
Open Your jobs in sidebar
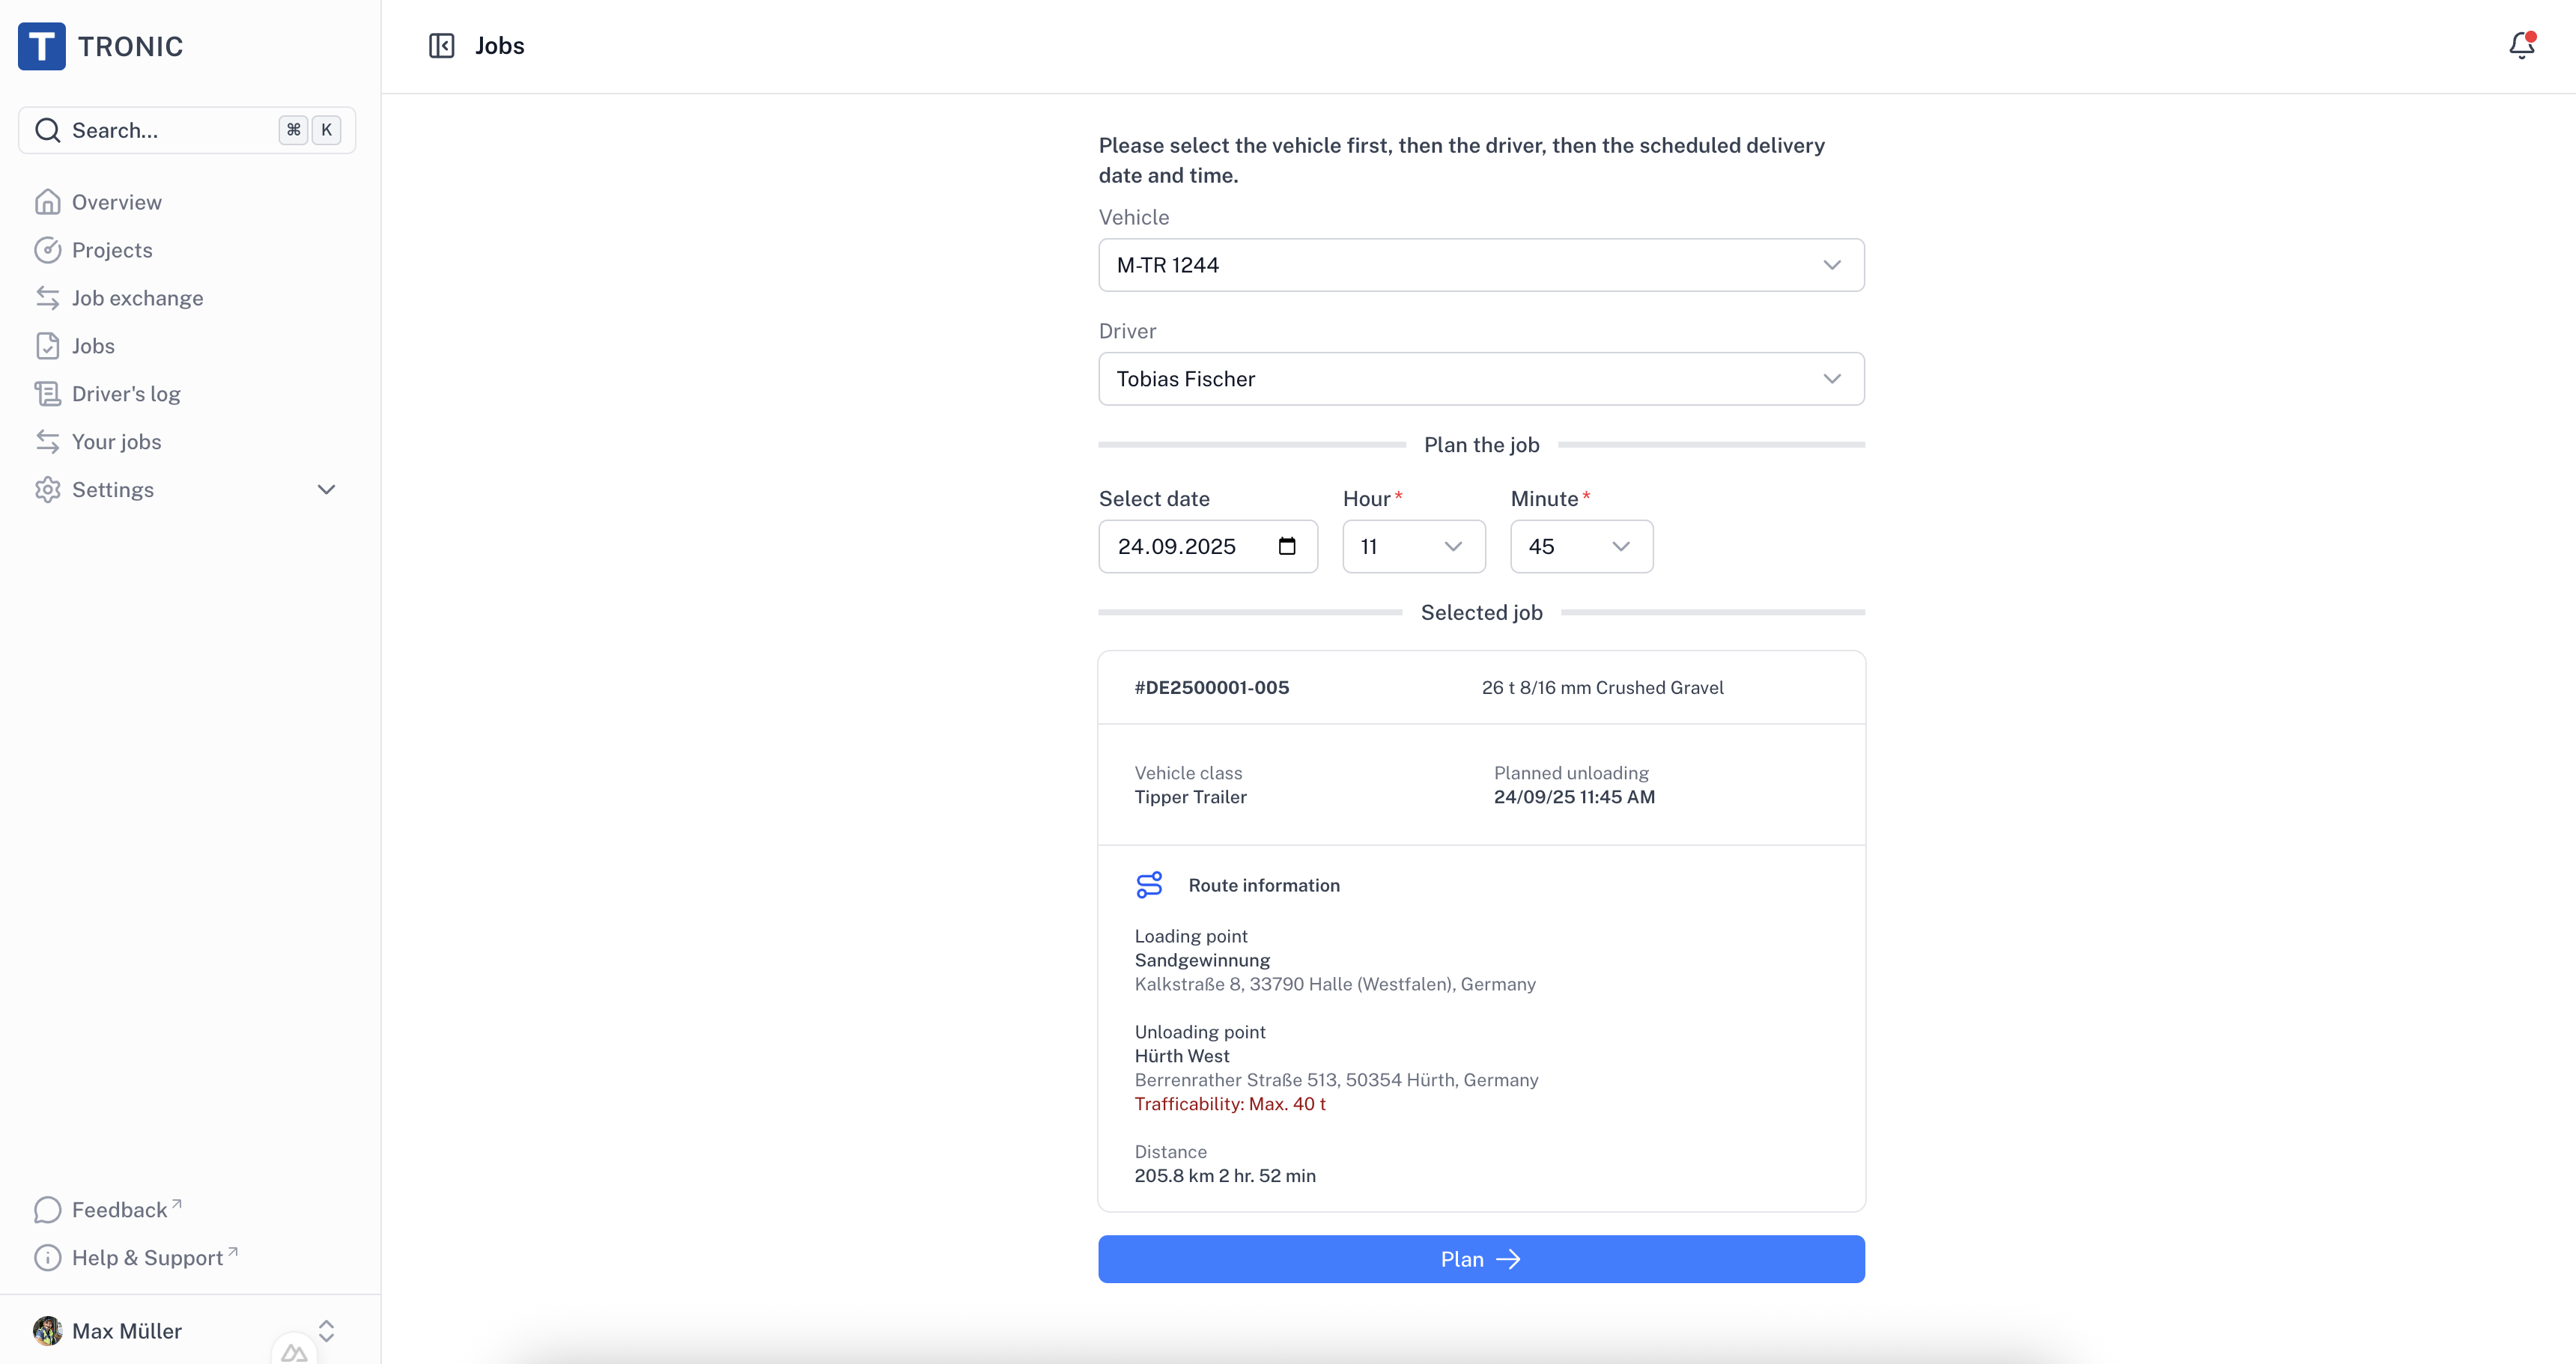[116, 442]
